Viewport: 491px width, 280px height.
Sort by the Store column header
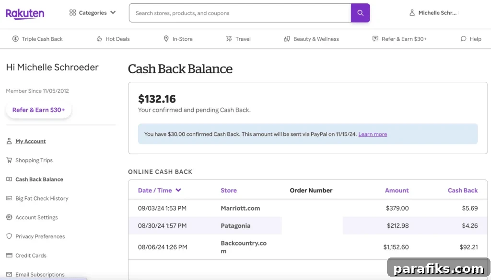229,190
